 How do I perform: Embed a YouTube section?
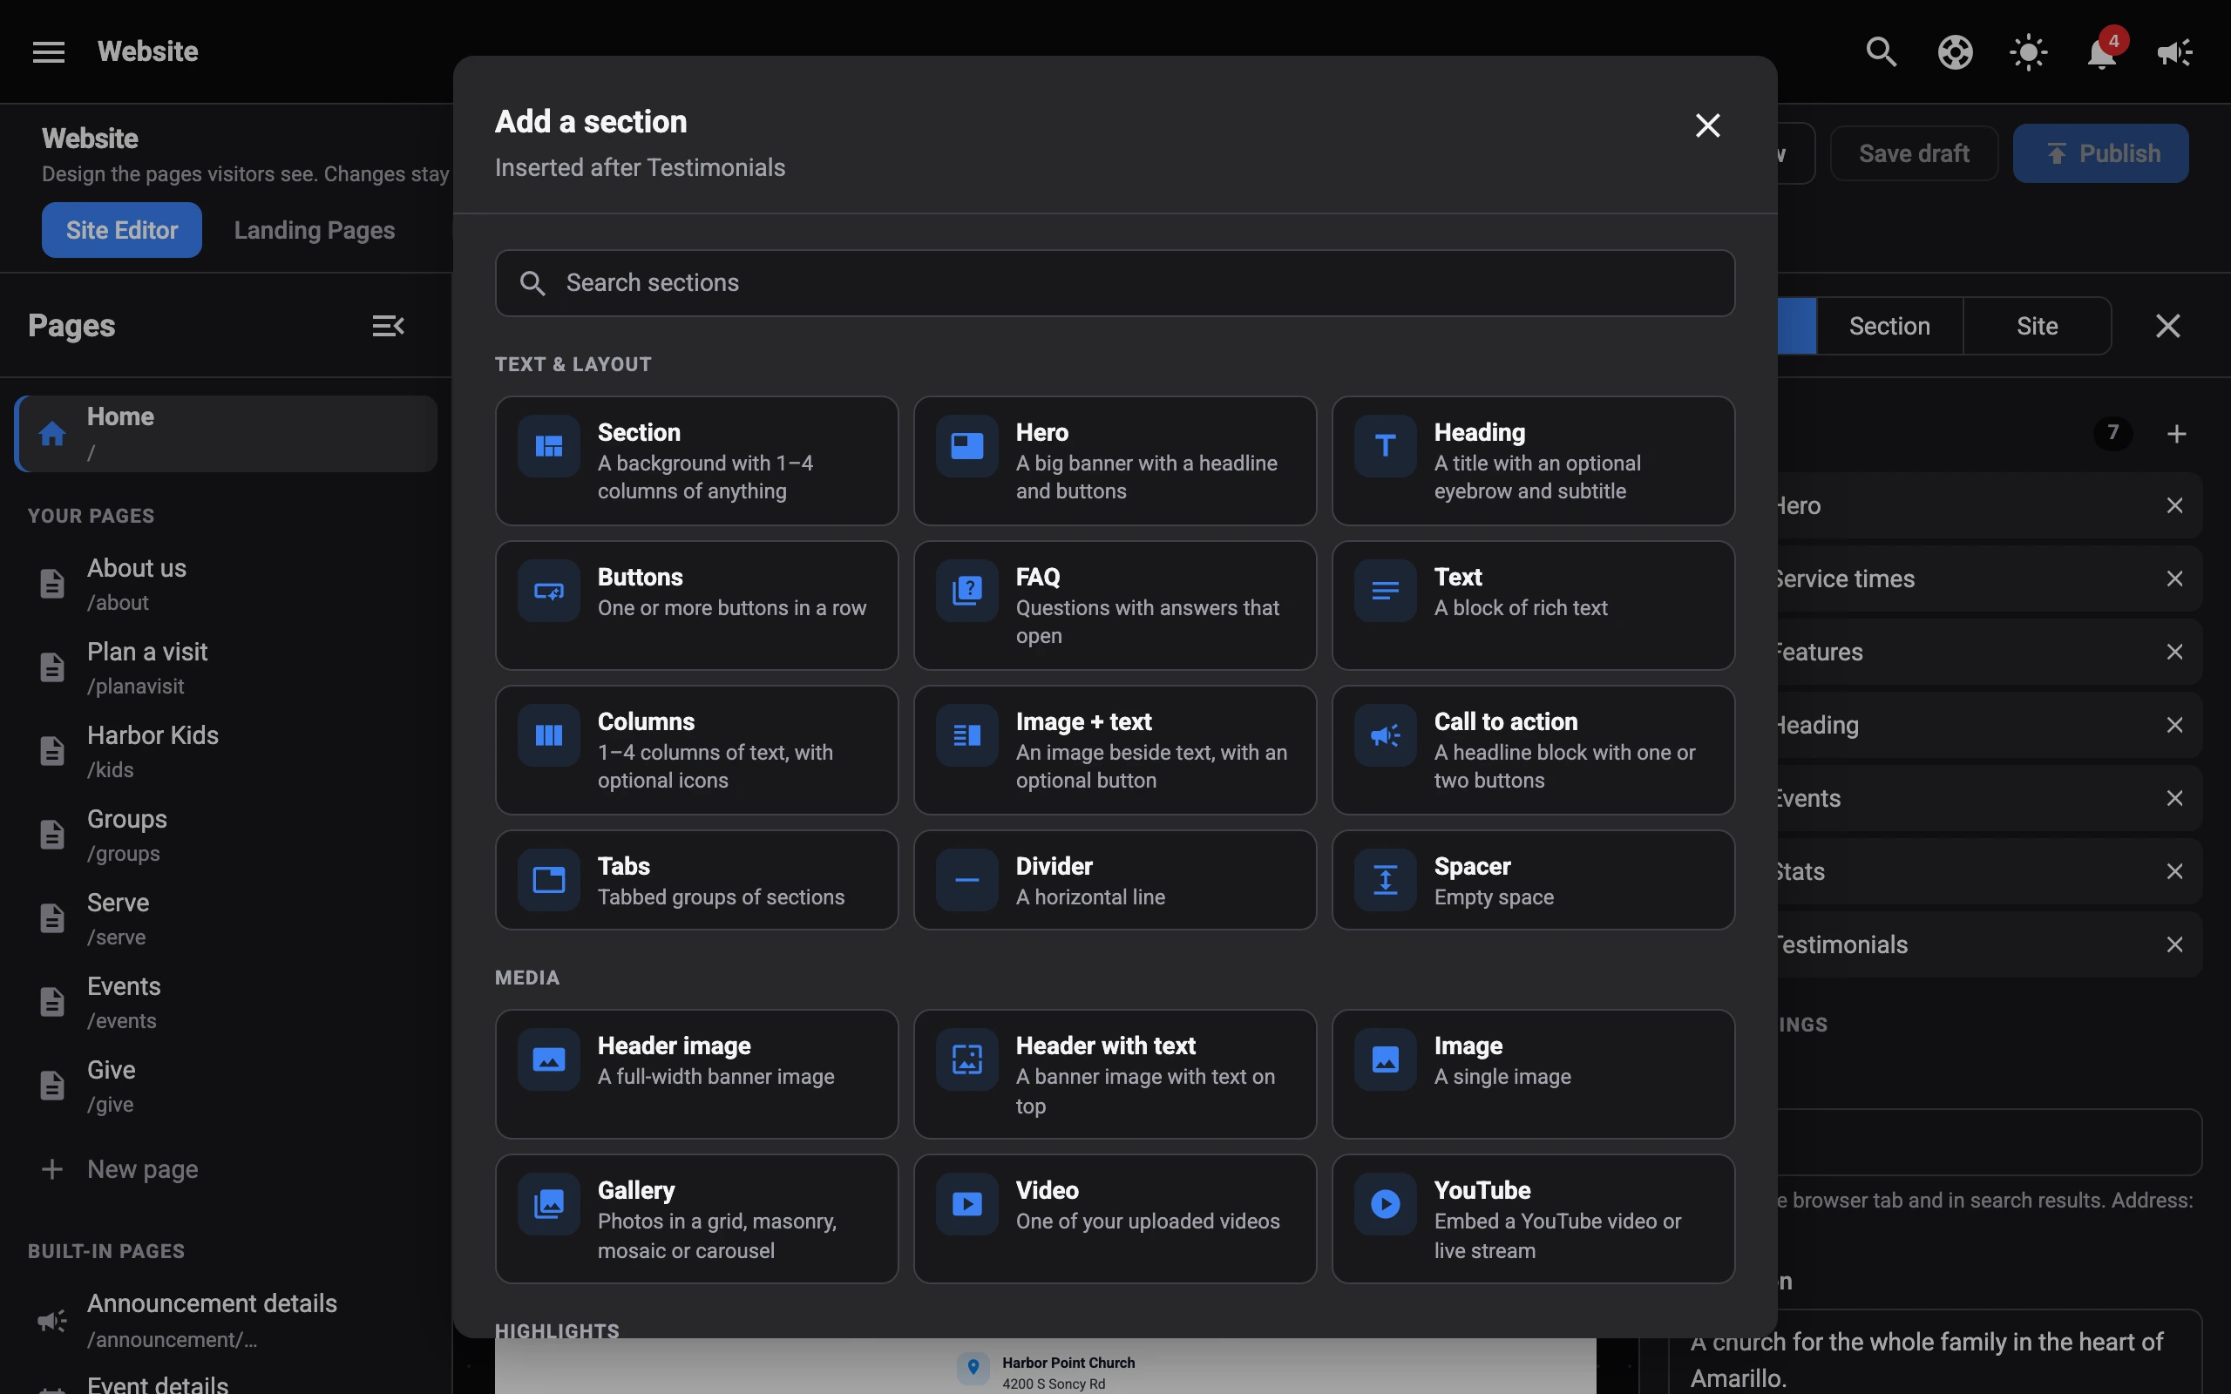pos(1533,1219)
